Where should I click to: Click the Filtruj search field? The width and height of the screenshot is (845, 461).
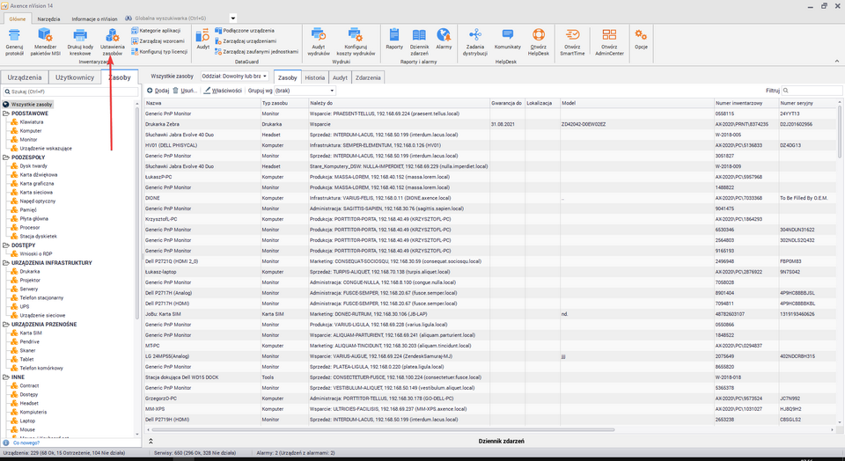pos(812,91)
